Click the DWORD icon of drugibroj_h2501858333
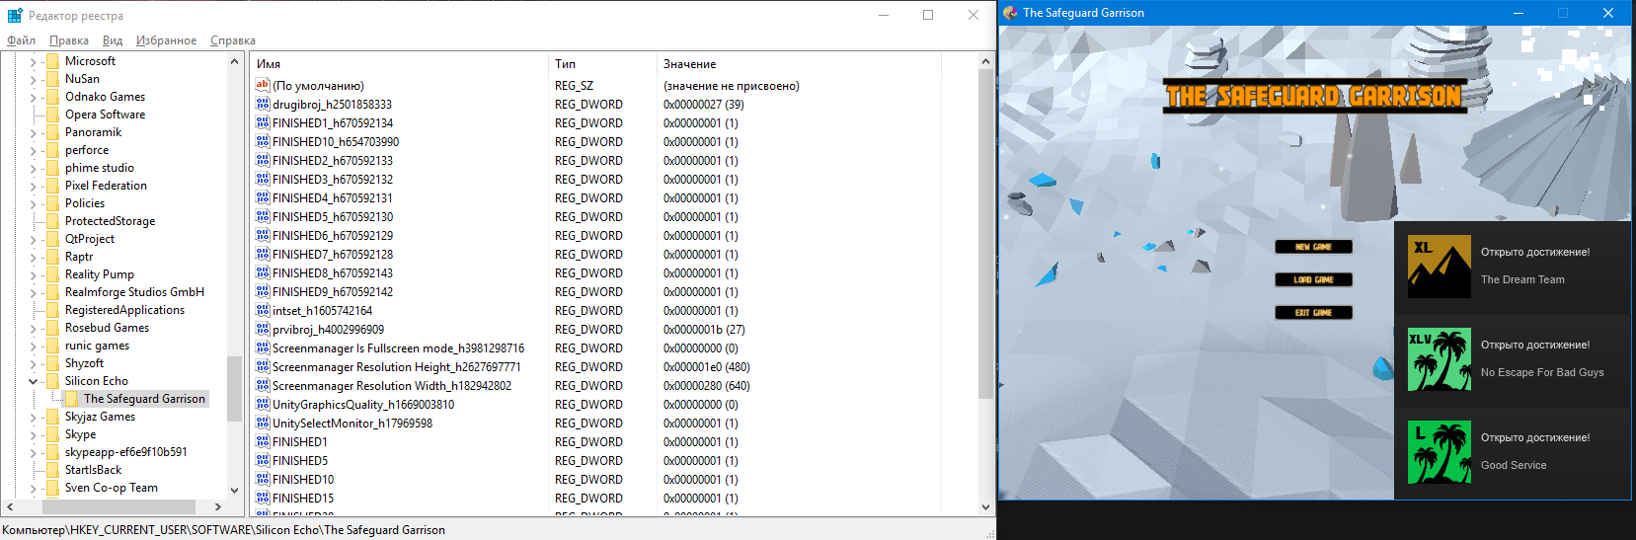This screenshot has height=540, width=1636. (263, 104)
